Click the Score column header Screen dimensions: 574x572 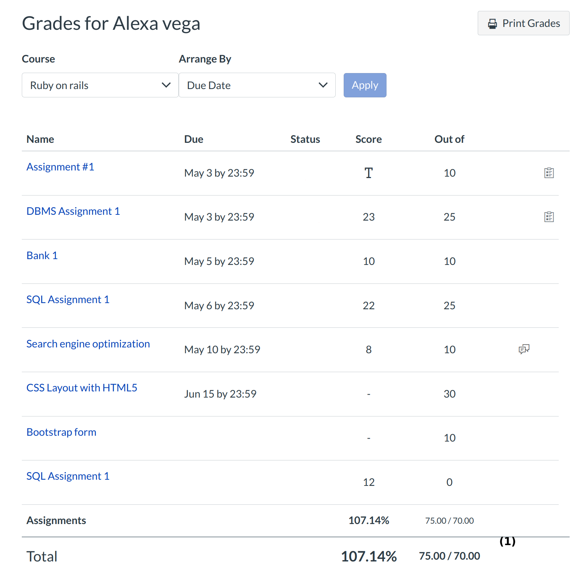(x=368, y=139)
